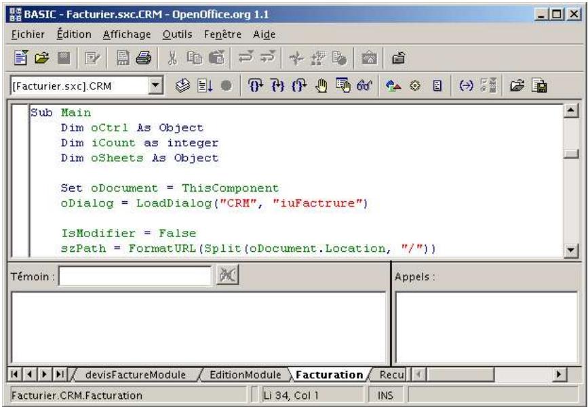Open the Édition menu
This screenshot has height=407, width=588.
tap(74, 35)
